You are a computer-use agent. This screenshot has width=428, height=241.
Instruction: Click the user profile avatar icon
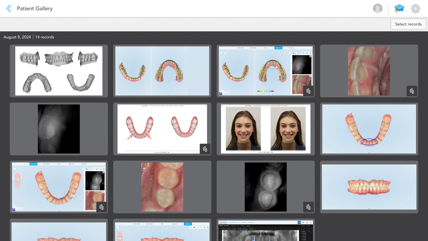(x=378, y=8)
